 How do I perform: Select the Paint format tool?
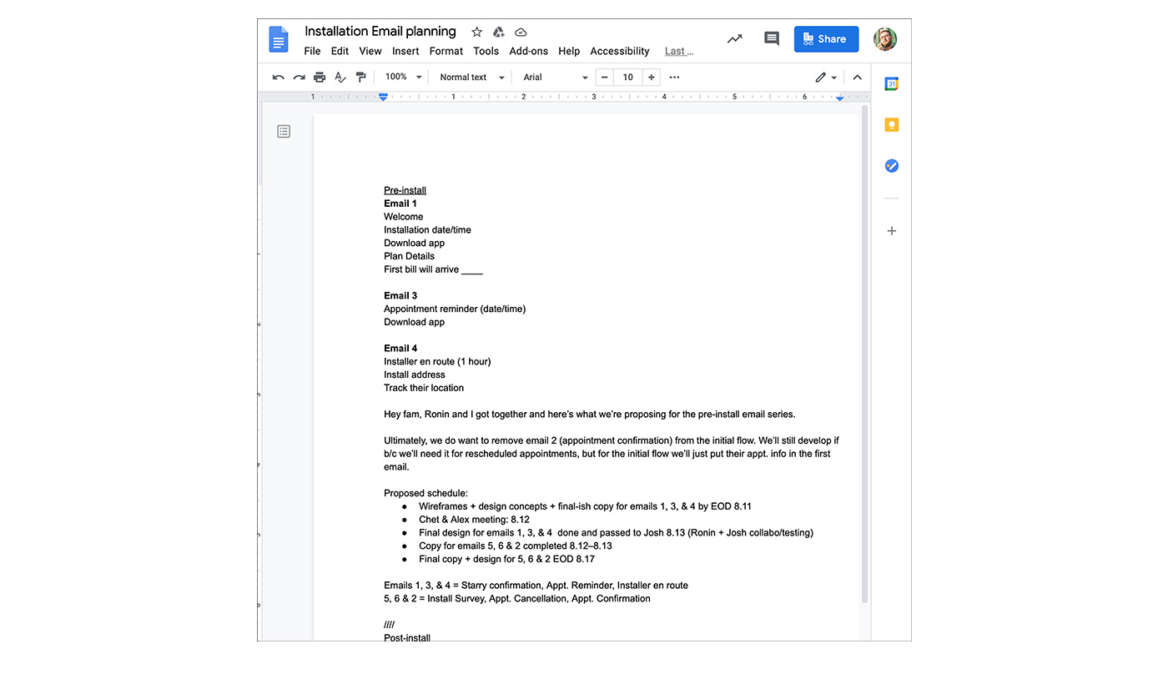point(360,78)
